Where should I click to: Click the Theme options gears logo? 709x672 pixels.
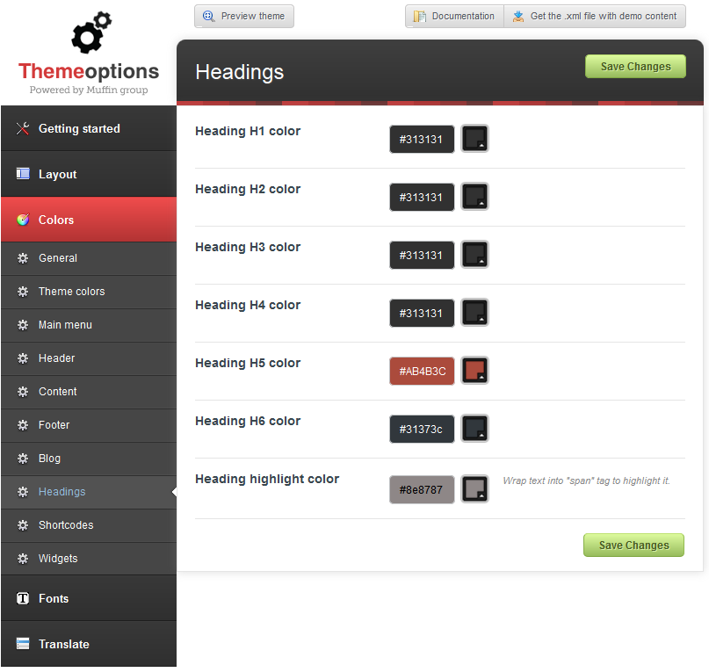[x=90, y=33]
